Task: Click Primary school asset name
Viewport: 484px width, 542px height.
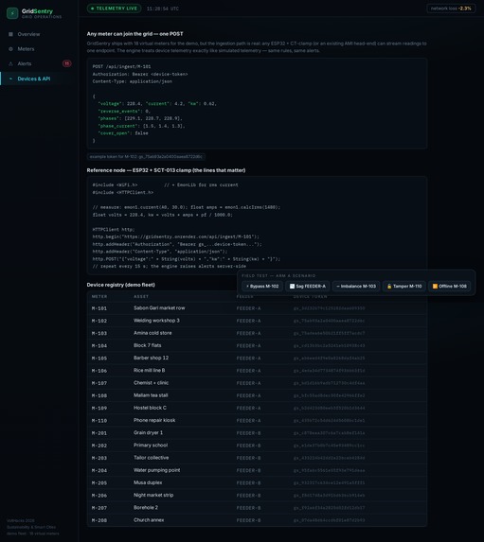Action: [151, 445]
